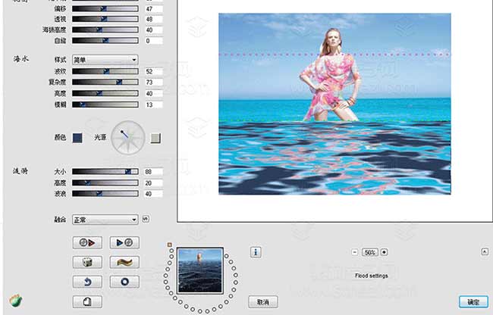The width and height of the screenshot is (493, 315).
Task: Click the collapse arrow above 确定
Action: coord(484,252)
